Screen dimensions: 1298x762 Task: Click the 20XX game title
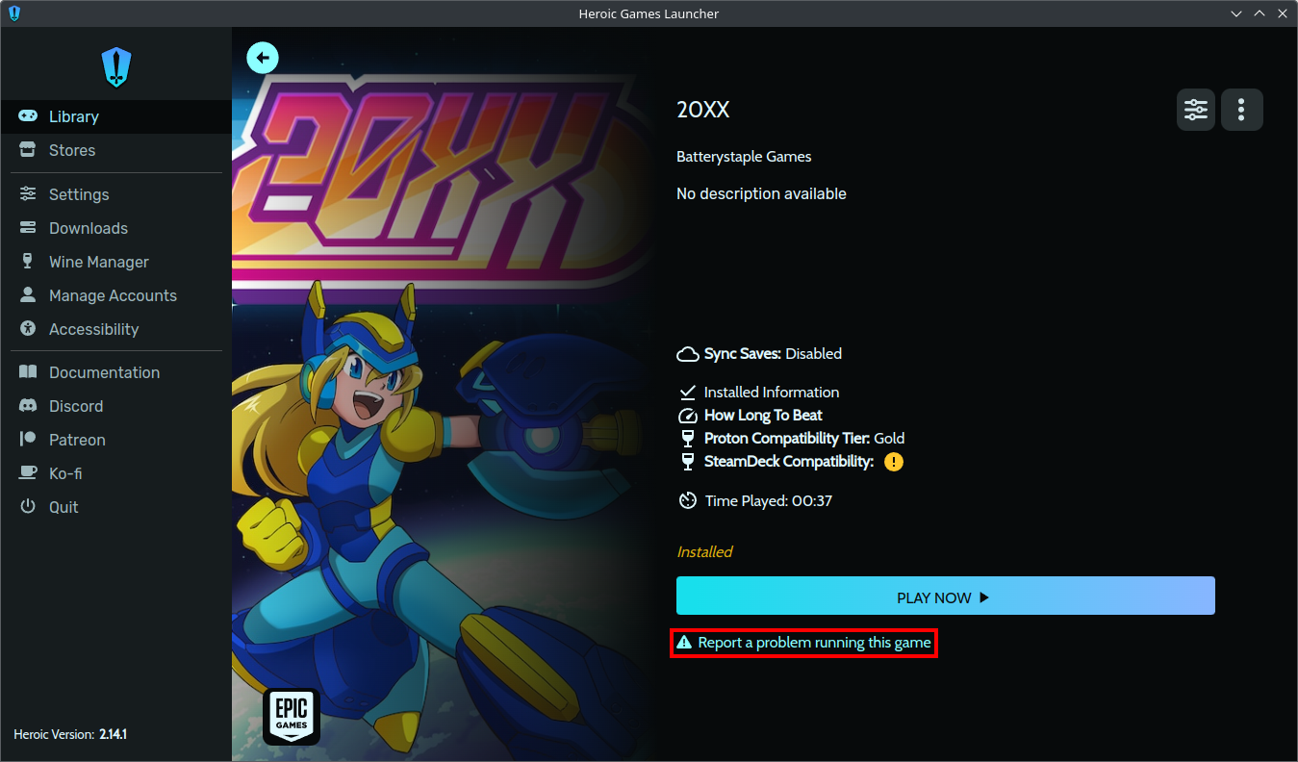tap(703, 110)
